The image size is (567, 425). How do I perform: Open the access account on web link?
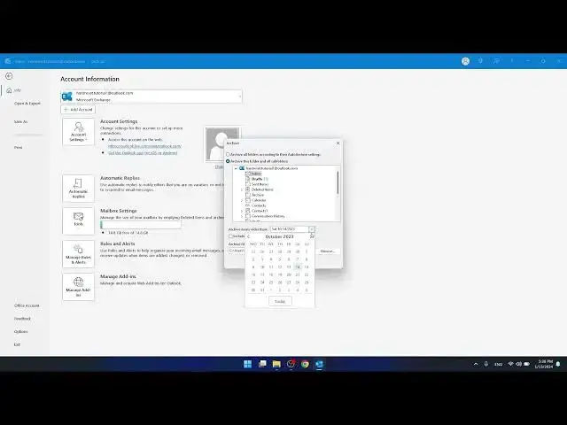(144, 146)
